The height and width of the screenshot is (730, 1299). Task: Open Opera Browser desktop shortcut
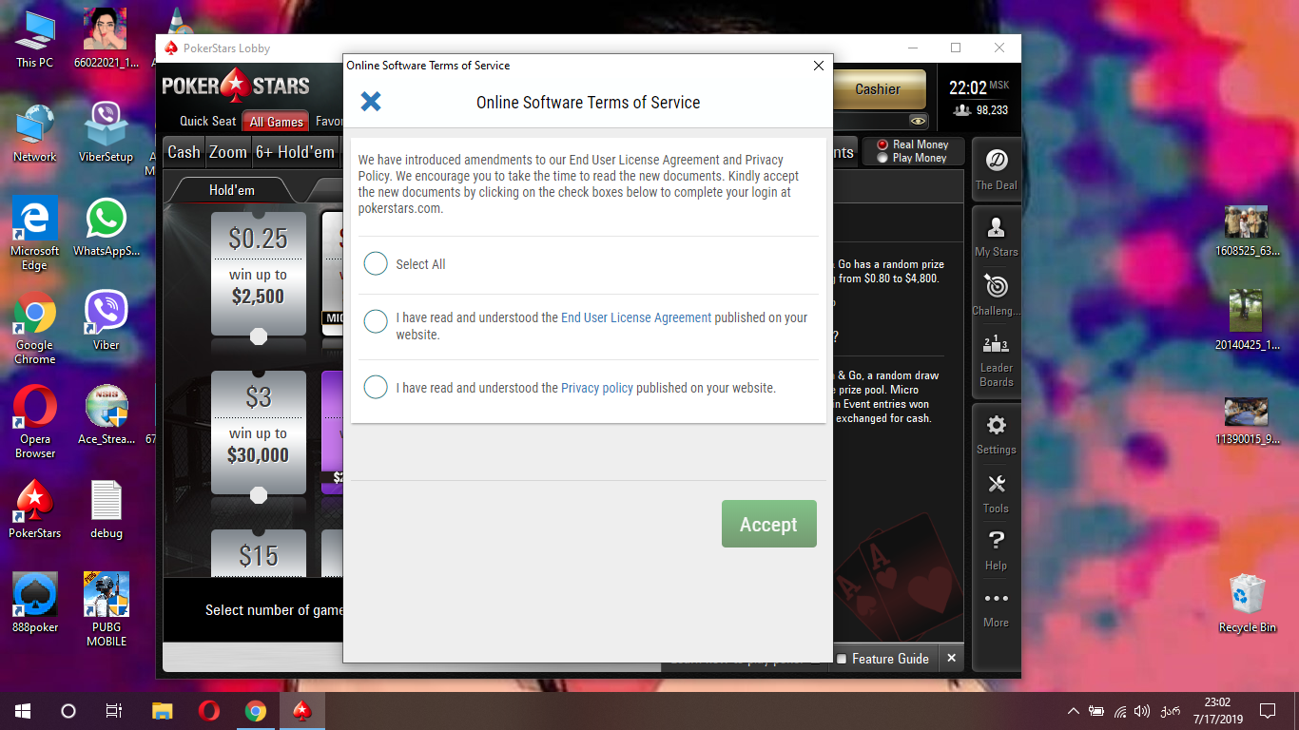[35, 422]
